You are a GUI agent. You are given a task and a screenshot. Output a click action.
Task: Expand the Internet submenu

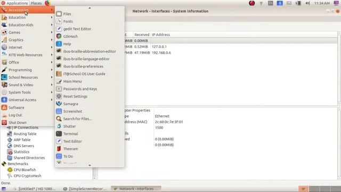tap(27, 47)
